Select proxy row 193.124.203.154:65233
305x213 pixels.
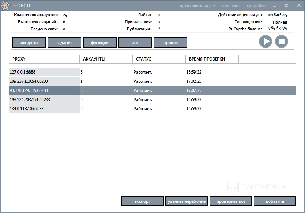pyautogui.click(x=44, y=100)
